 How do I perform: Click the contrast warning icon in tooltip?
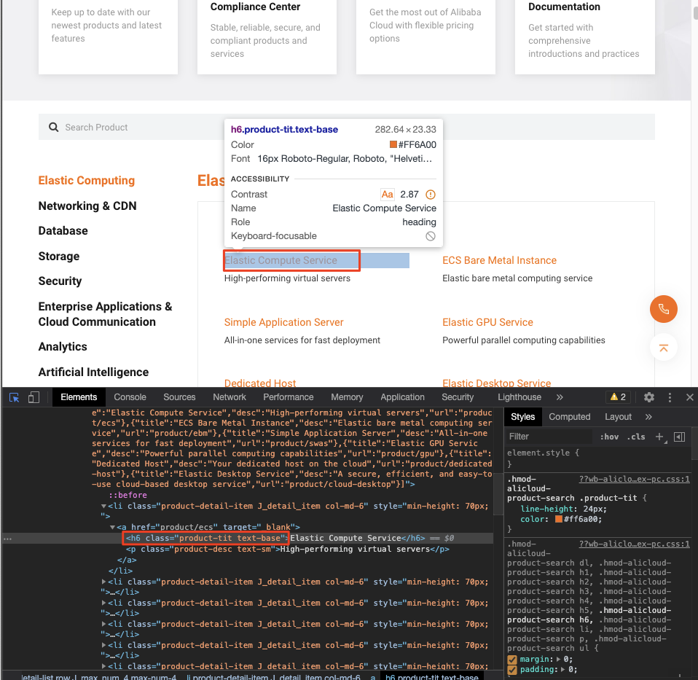431,195
